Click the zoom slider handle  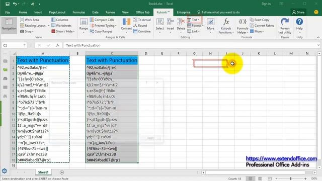(x=291, y=179)
